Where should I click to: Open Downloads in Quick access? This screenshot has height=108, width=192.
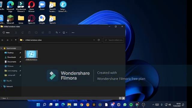[x=11, y=57]
